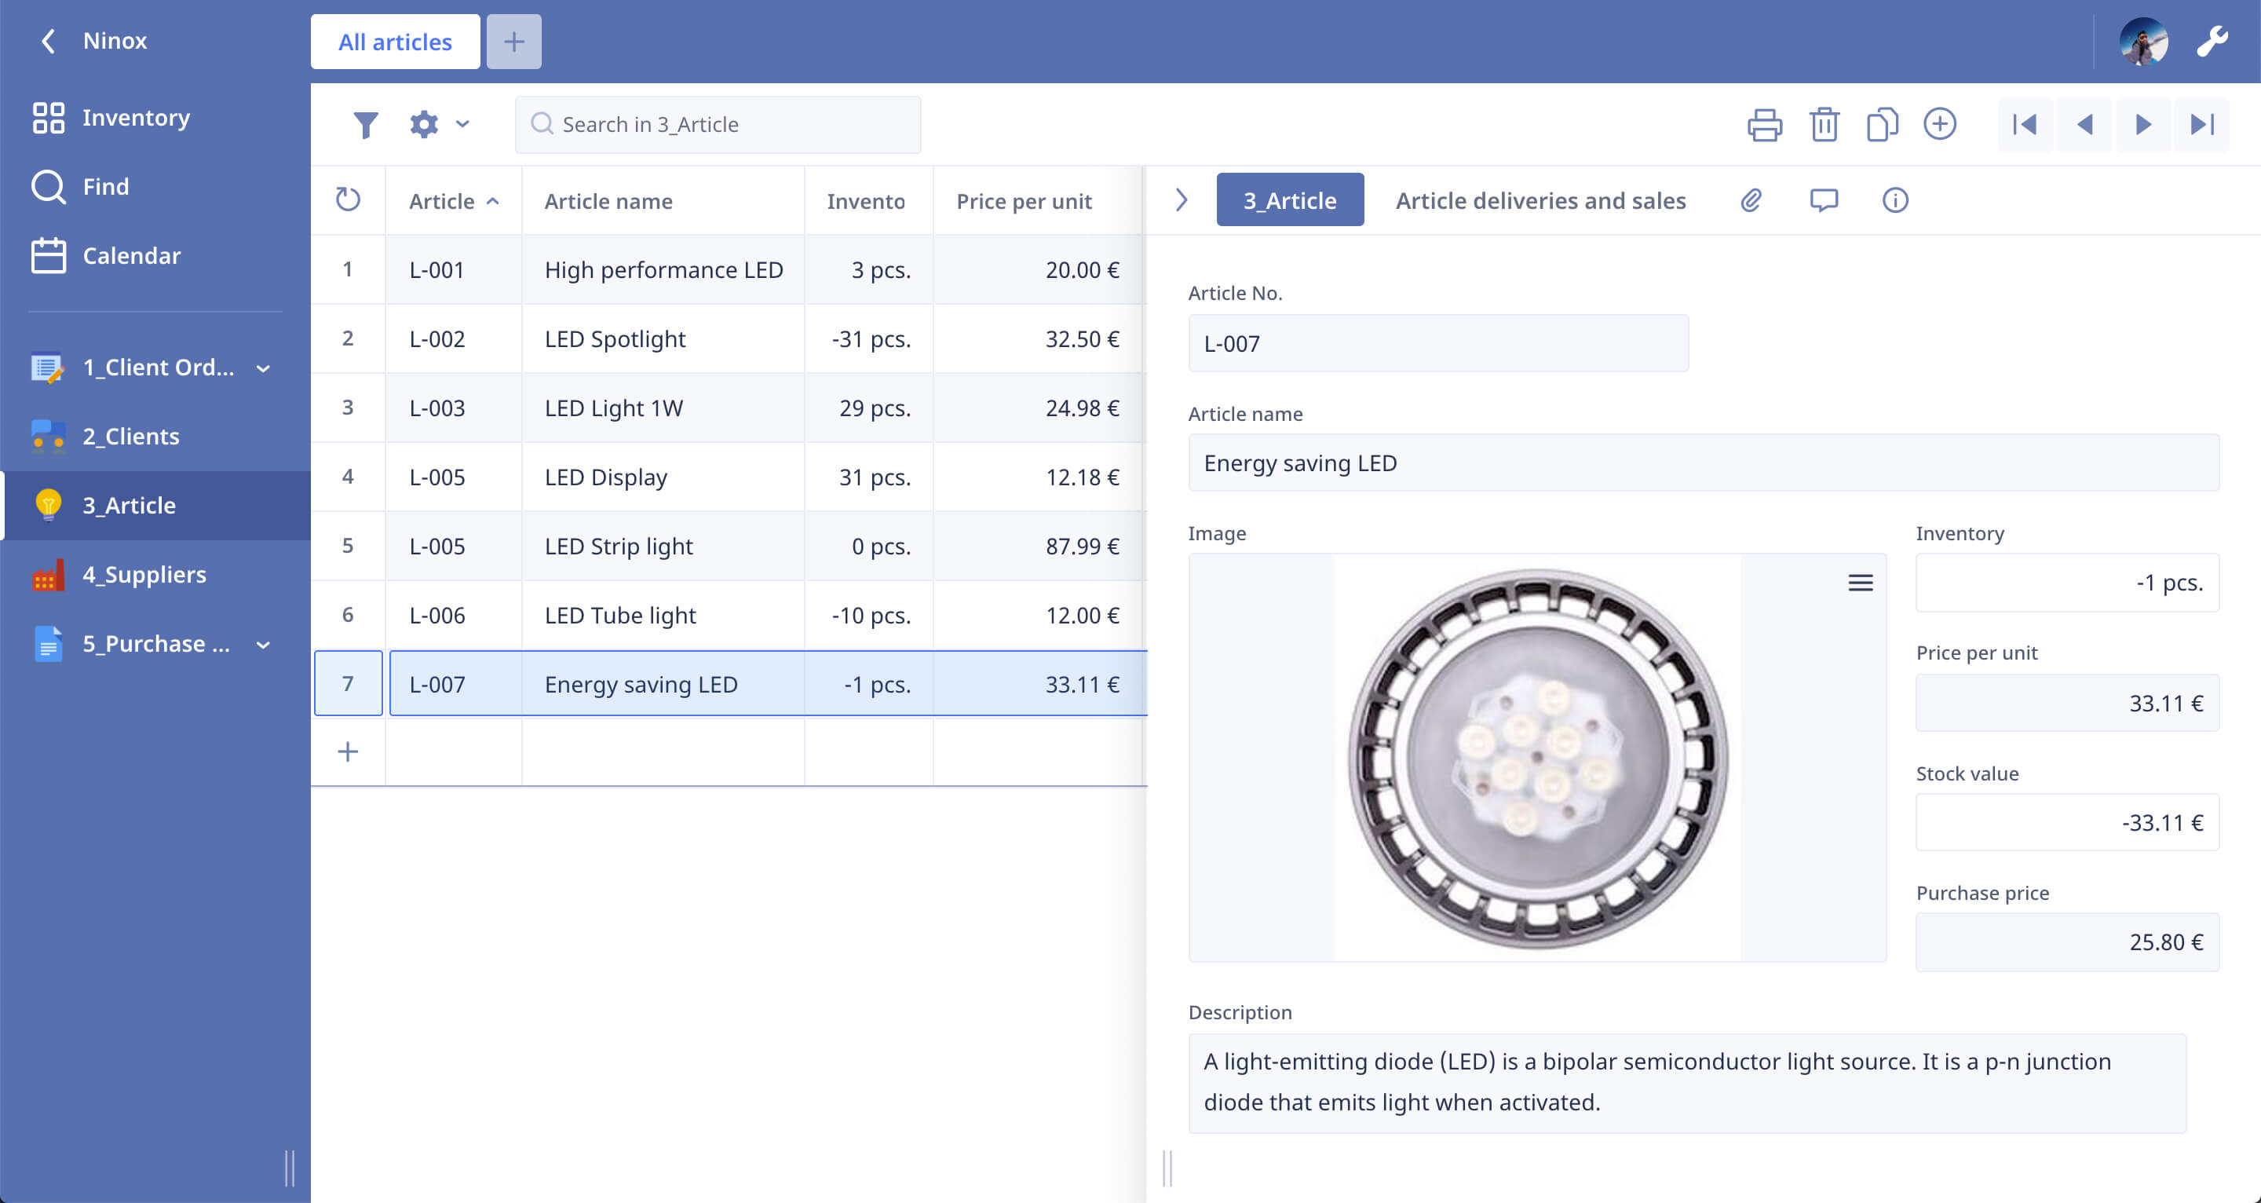
Task: Select the LED Strip light cell
Action: coord(663,547)
